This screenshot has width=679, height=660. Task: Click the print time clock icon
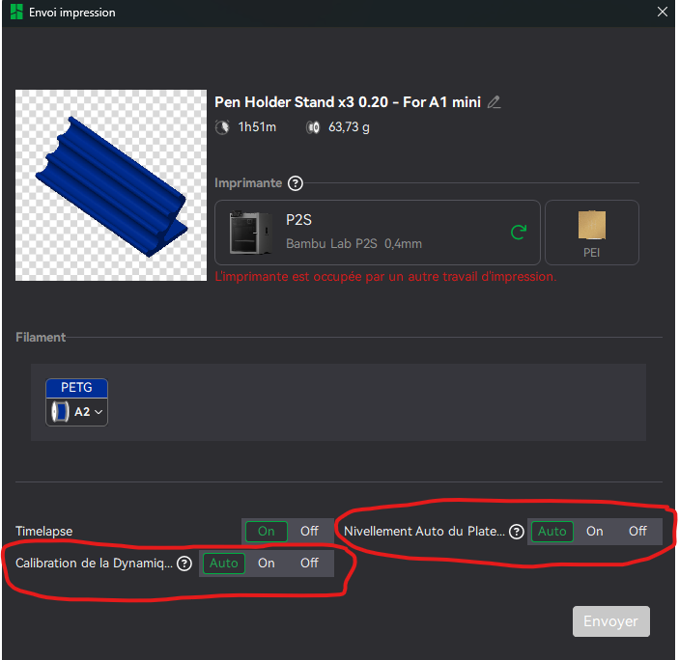point(222,127)
